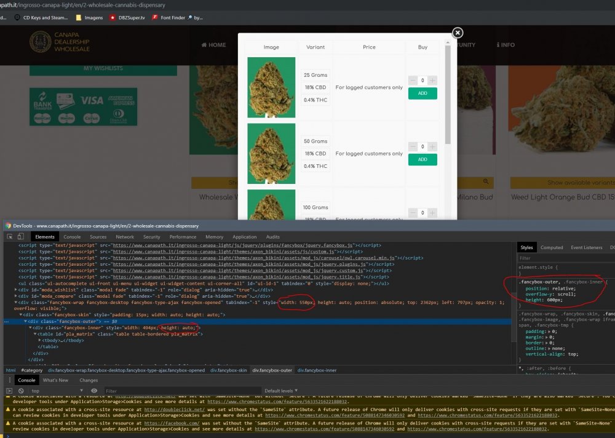
Task: Click the Chrome icon in DevTools title bar
Action: 8,226
